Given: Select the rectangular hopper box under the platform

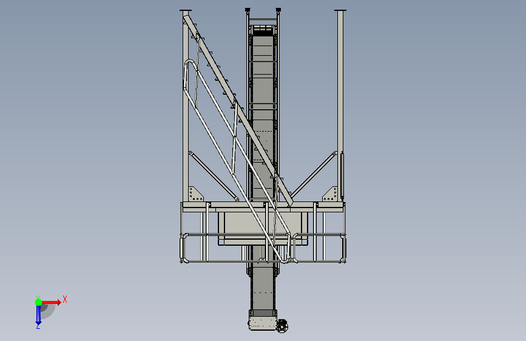Looking at the screenshot, I should click(x=263, y=228).
